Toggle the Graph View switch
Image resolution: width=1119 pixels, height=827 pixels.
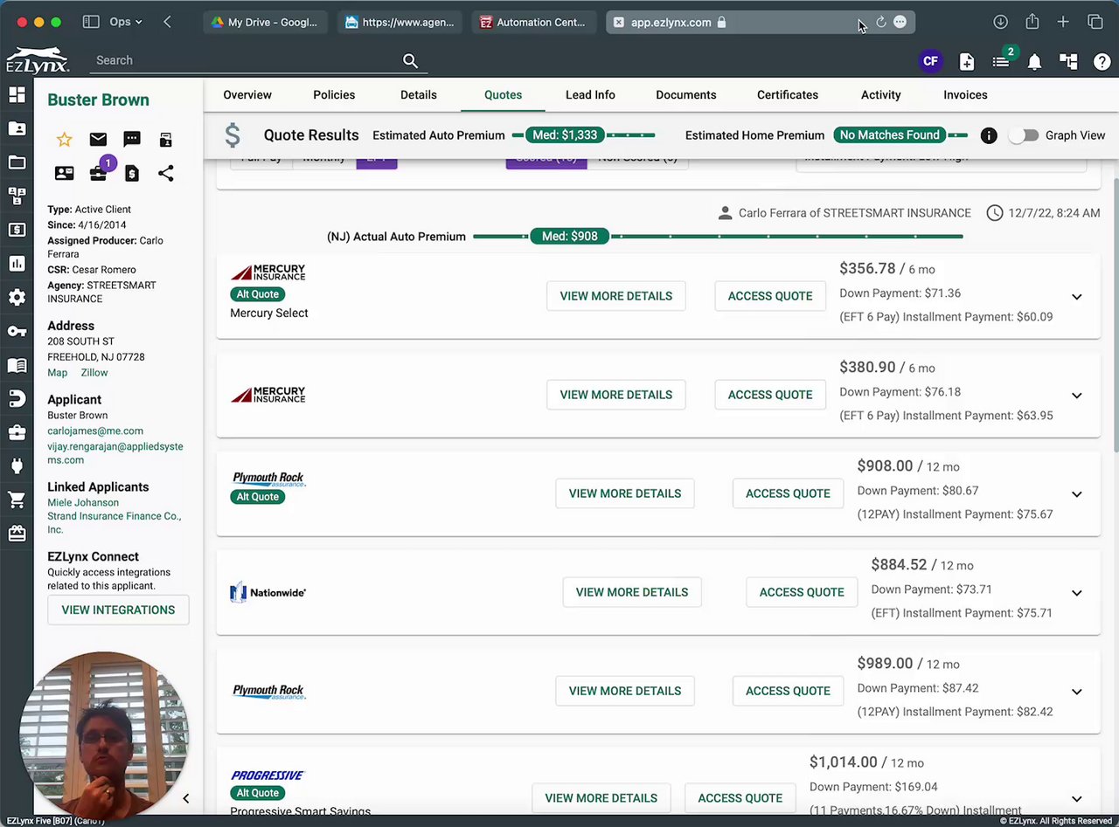1023,135
